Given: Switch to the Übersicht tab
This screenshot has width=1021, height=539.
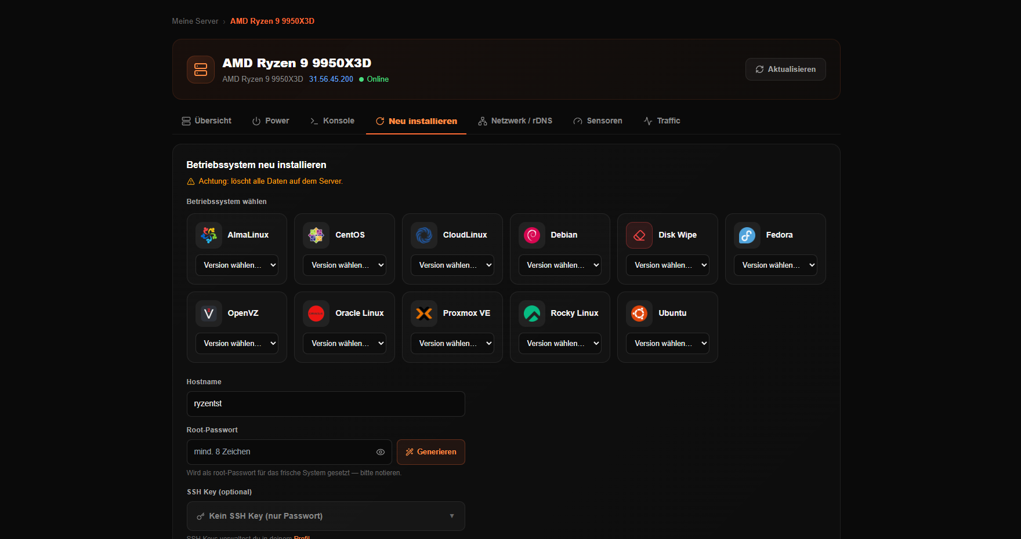Looking at the screenshot, I should pyautogui.click(x=207, y=121).
